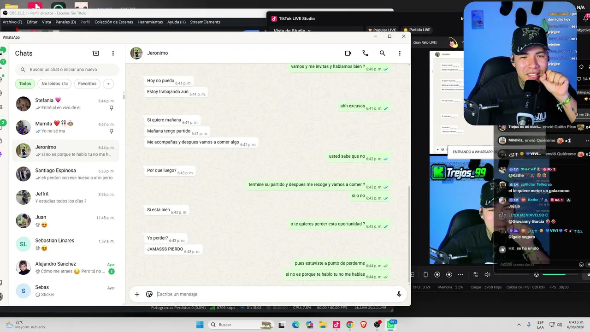Open the taskbar clock and date

coord(576,325)
